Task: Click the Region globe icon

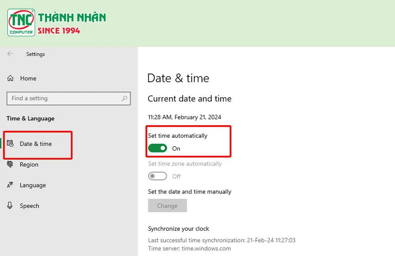Action: point(11,164)
